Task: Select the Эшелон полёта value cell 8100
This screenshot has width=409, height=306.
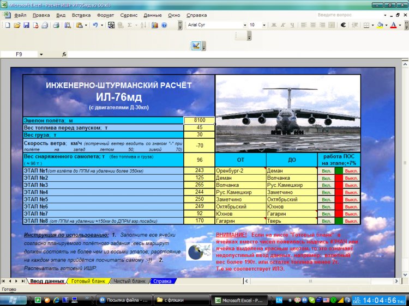Action: coord(200,120)
